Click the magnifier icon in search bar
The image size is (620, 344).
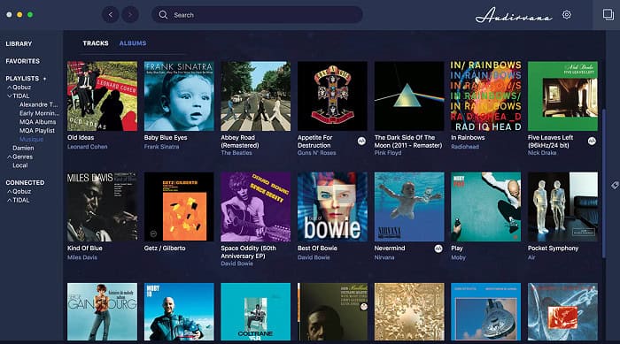coord(163,15)
